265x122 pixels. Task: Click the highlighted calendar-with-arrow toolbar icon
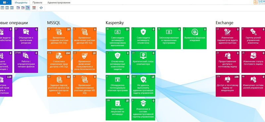pos(28,8)
